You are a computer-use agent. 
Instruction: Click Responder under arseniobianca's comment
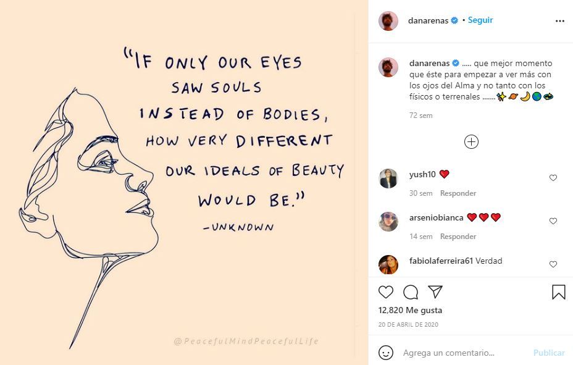(458, 237)
